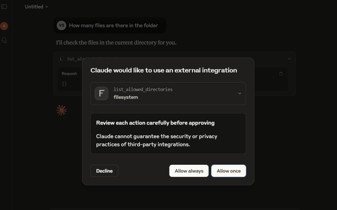Image resolution: width=337 pixels, height=210 pixels.
Task: Expand list_allowed_directories details chevron in dialog
Action: point(240,93)
